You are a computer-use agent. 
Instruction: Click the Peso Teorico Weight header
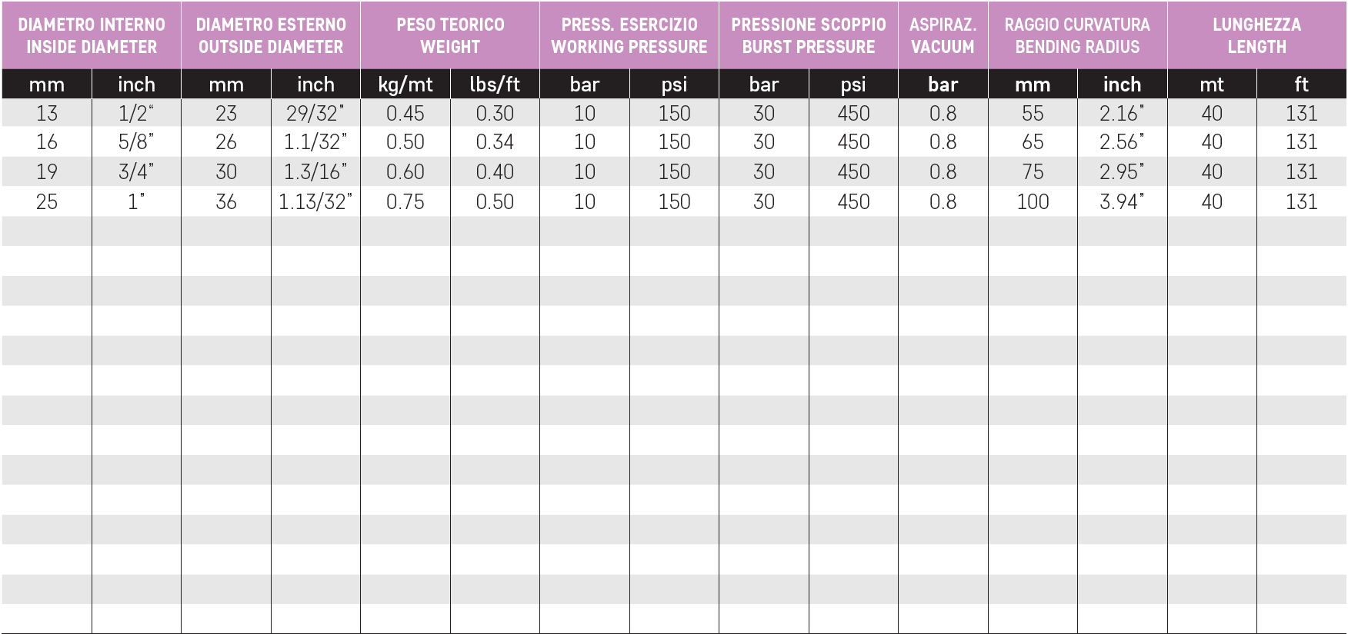pos(450,35)
